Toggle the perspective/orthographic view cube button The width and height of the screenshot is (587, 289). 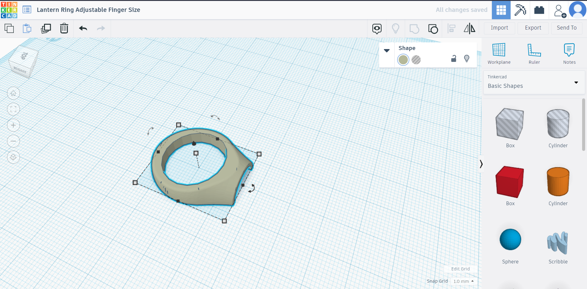click(13, 157)
